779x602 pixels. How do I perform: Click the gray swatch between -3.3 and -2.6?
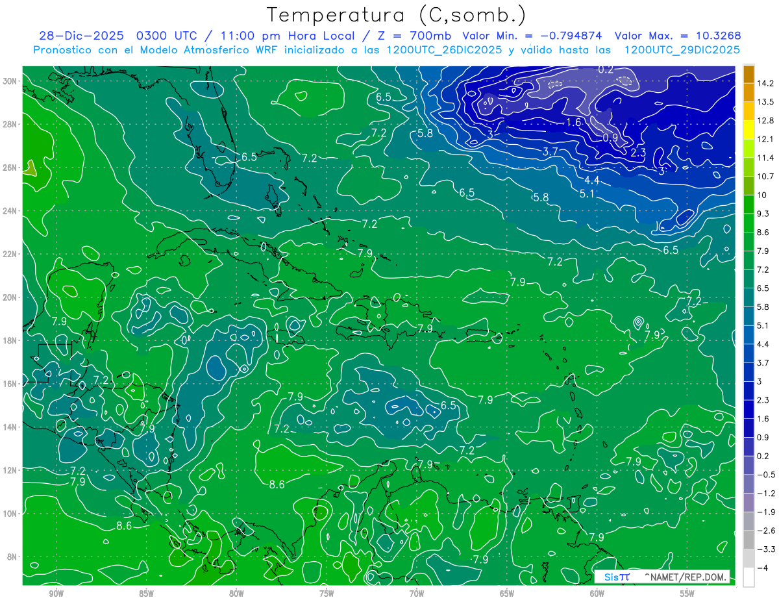[748, 540]
